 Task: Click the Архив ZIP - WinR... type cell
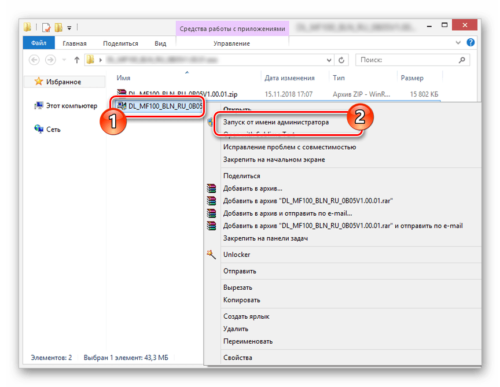point(361,94)
